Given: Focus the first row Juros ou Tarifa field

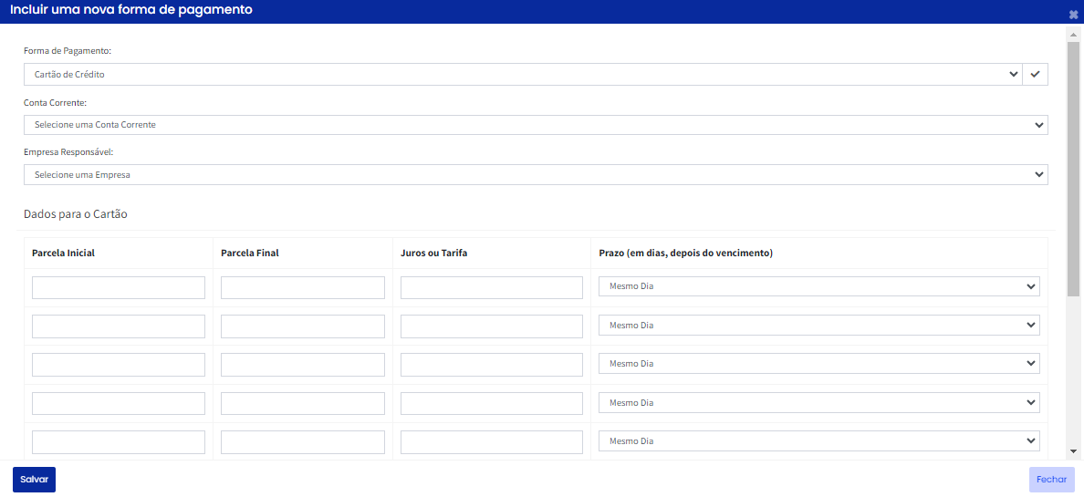Looking at the screenshot, I should tap(492, 287).
